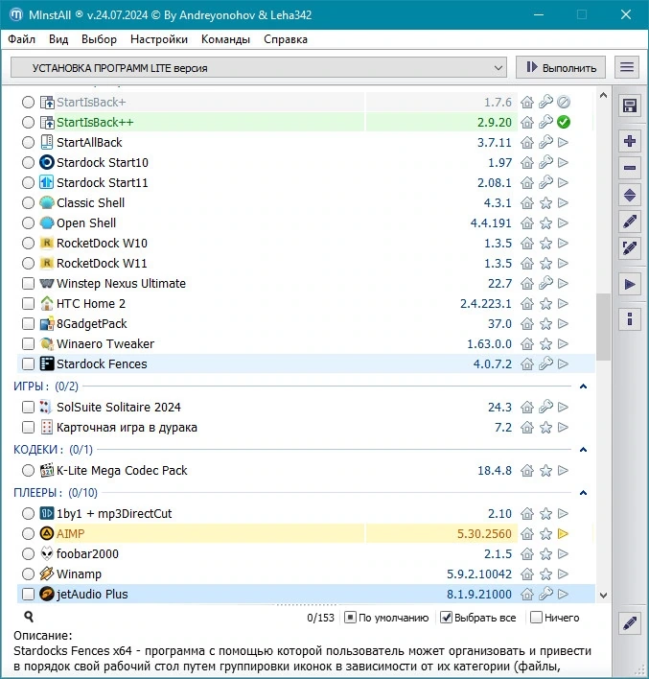Click yellow run arrow for AIMP

tap(564, 533)
